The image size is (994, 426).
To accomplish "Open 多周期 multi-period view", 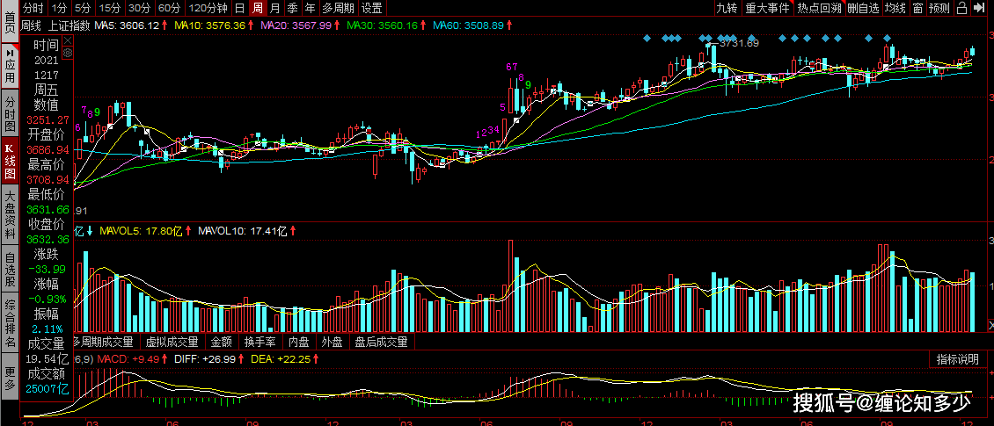I will (x=340, y=8).
